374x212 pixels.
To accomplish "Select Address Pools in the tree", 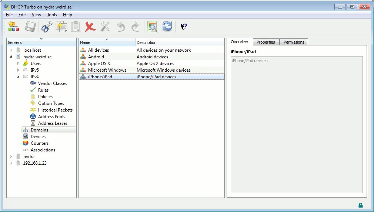I will coord(51,117).
